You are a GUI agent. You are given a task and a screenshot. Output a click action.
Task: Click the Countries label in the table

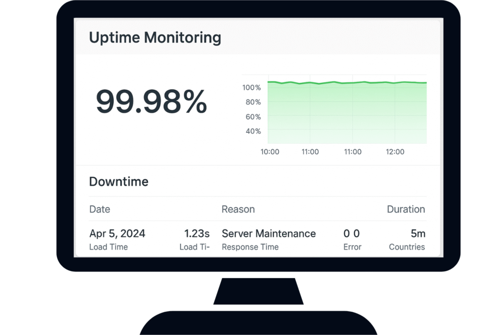click(407, 247)
